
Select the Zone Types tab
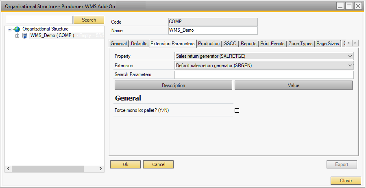coord(301,44)
